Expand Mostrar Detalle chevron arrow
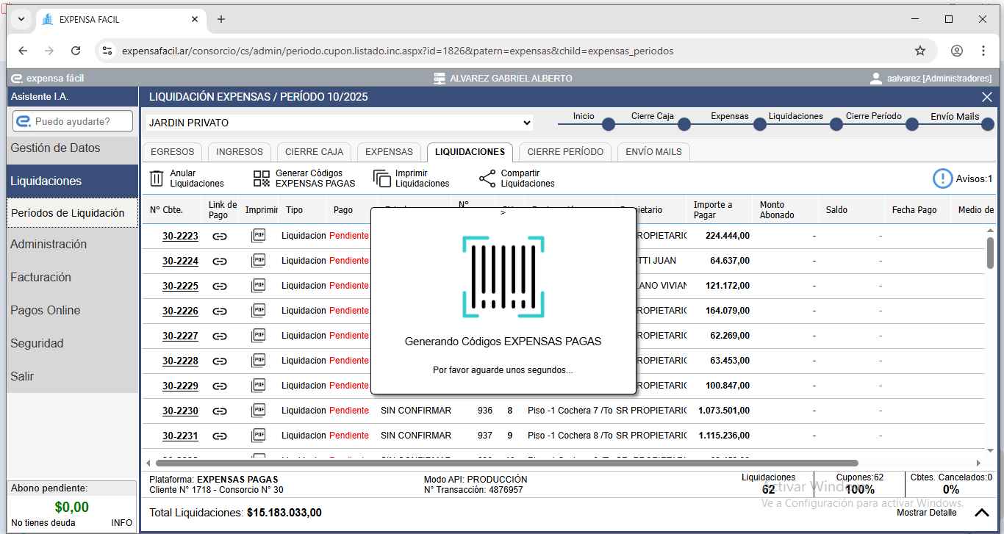The image size is (1004, 534). tap(982, 513)
